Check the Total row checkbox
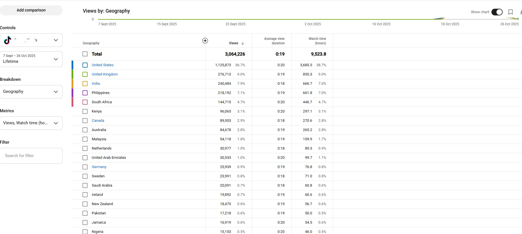The width and height of the screenshot is (522, 234). [85, 54]
